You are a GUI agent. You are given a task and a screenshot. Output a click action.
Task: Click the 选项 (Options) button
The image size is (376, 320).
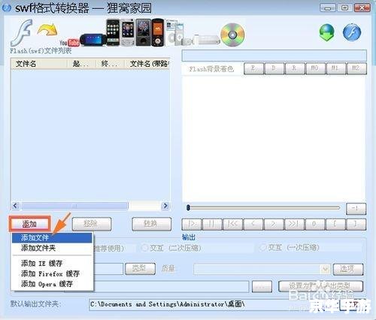pos(348,269)
